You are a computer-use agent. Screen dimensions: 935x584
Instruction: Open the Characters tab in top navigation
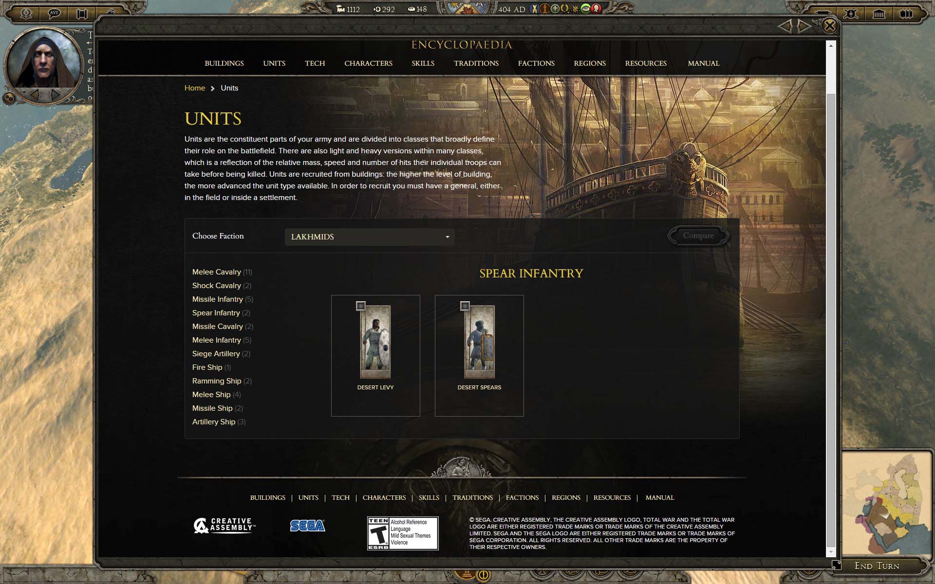[368, 63]
